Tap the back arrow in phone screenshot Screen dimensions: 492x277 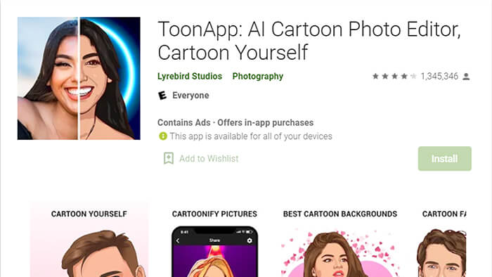coord(178,240)
